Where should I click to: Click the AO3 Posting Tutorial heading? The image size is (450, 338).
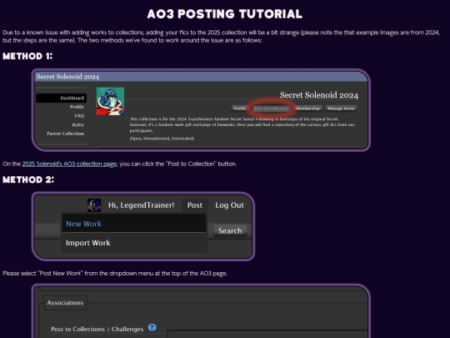(225, 14)
